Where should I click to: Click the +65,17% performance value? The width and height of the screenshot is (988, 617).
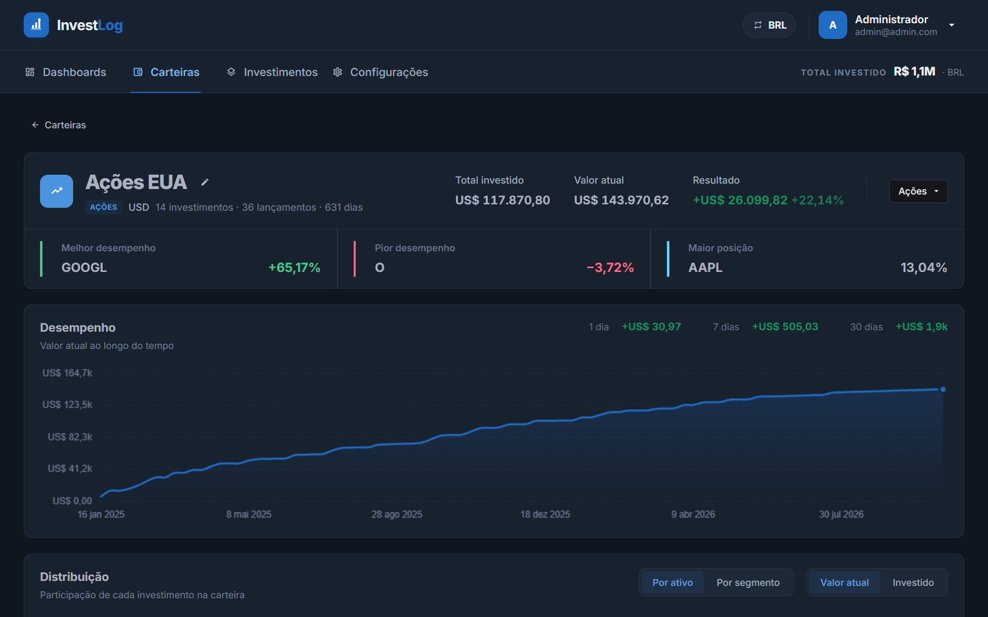[x=294, y=268]
